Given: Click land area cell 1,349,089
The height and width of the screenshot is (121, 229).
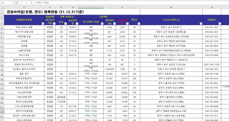Looking at the screenshot, I should click(110, 69).
